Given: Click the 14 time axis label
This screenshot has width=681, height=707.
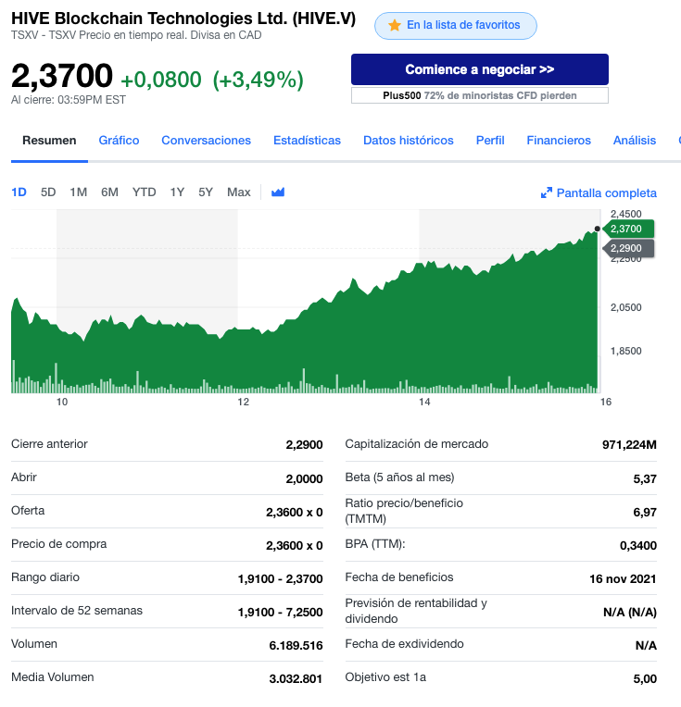Looking at the screenshot, I should (424, 402).
